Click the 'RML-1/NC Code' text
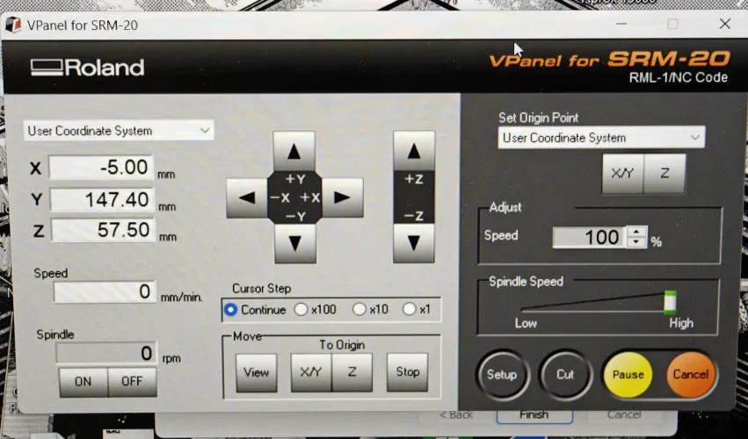Image resolution: width=748 pixels, height=439 pixels. pyautogui.click(x=678, y=77)
